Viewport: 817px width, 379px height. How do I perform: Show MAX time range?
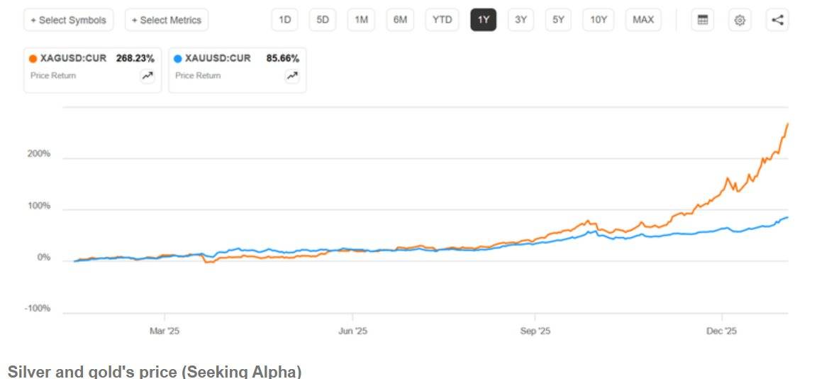pyautogui.click(x=643, y=20)
